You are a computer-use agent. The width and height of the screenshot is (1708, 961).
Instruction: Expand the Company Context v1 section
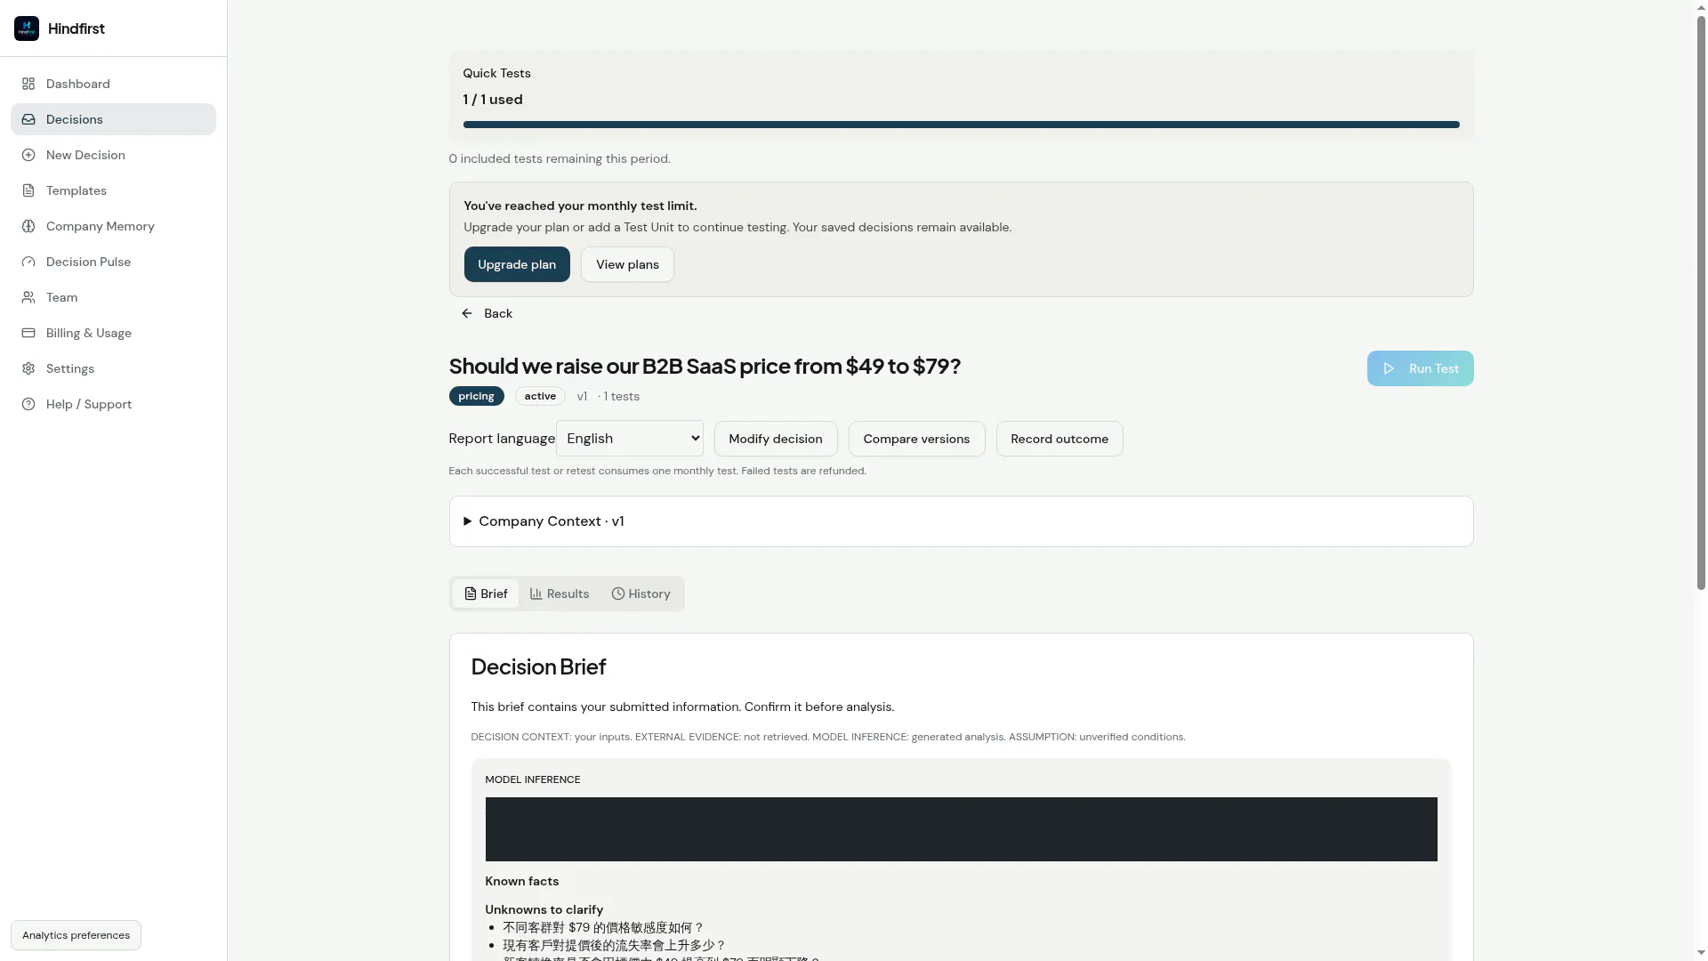tap(961, 521)
